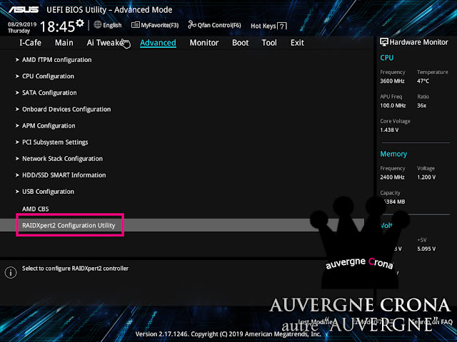
Task: Click the 1.200 V memory voltage value
Action: pos(426,177)
